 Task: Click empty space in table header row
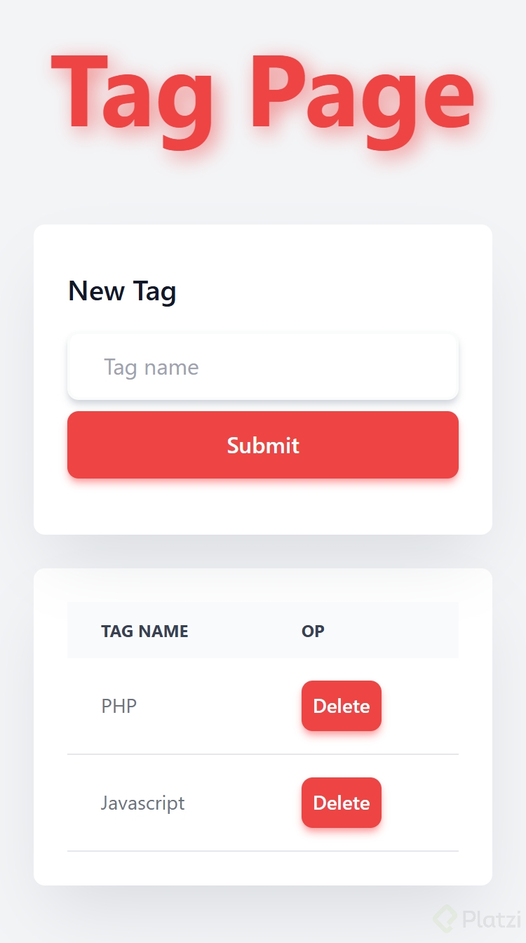click(400, 631)
